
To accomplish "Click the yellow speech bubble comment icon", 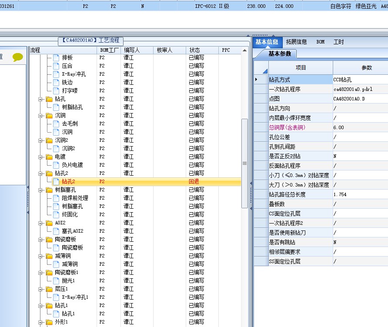I will pyautogui.click(x=17, y=57).
